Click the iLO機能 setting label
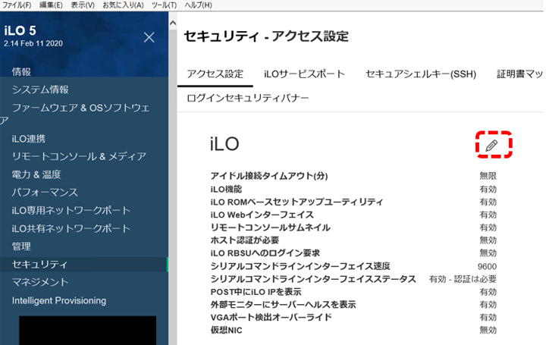The image size is (546, 345). (226, 189)
